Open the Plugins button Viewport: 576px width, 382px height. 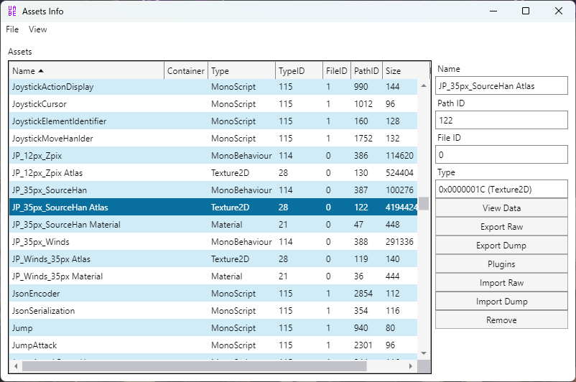501,264
